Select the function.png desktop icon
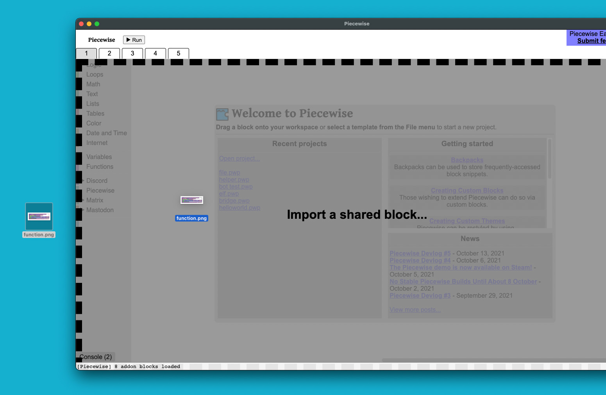 [x=39, y=216]
